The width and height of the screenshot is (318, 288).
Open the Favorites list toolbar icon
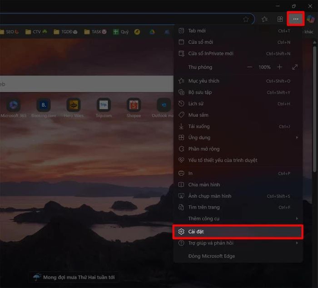[265, 19]
